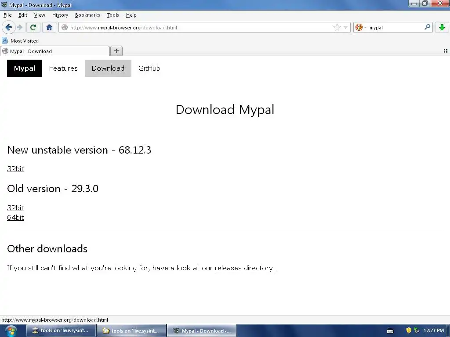Open the security shield tray icon
The height and width of the screenshot is (337, 450).
click(x=409, y=331)
